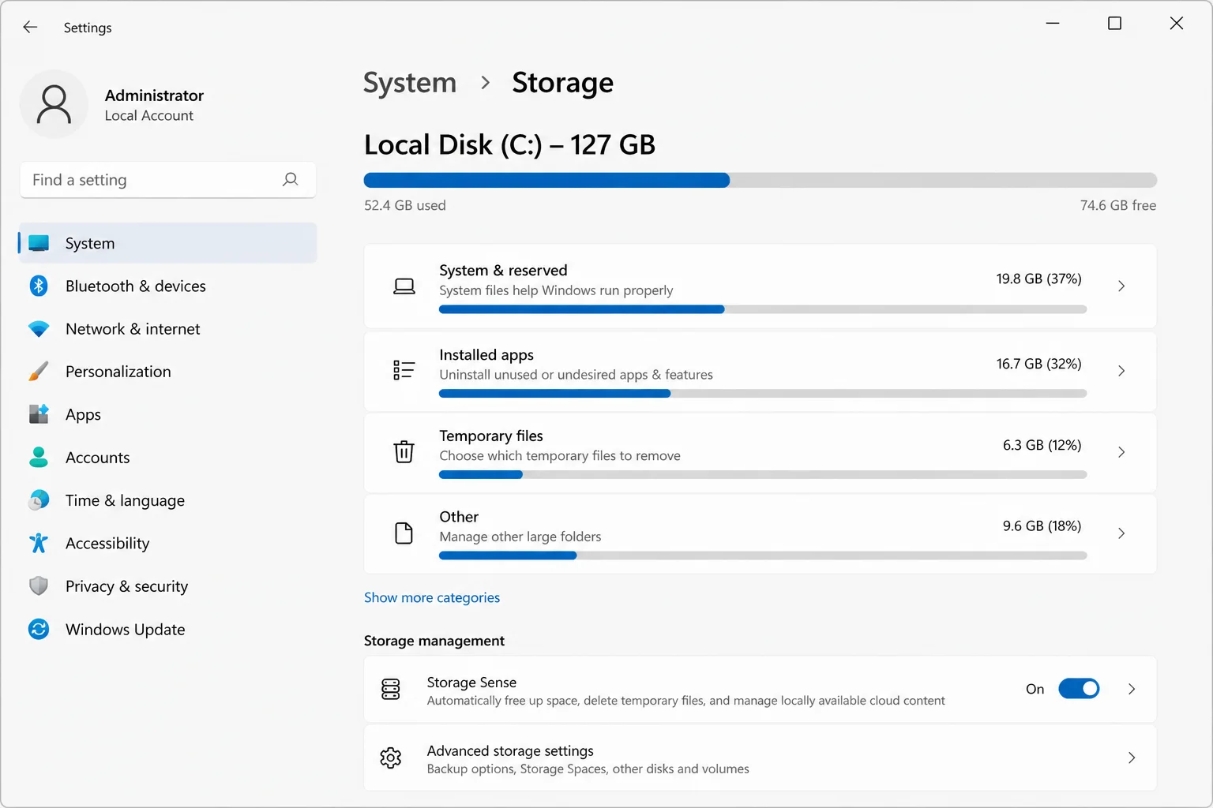Click the Storage Sense title text
1213x808 pixels.
coord(471,682)
